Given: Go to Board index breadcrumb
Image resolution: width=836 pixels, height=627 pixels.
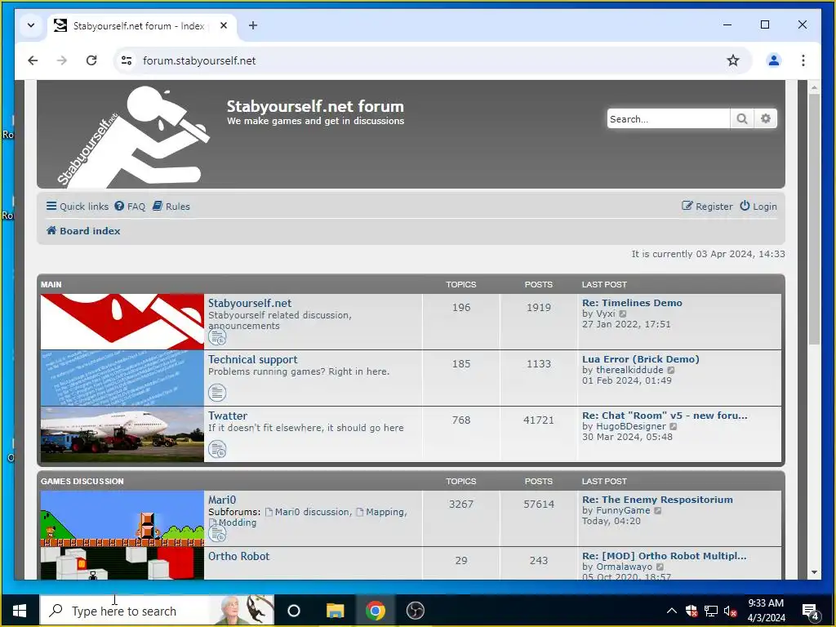Looking at the screenshot, I should click(83, 231).
